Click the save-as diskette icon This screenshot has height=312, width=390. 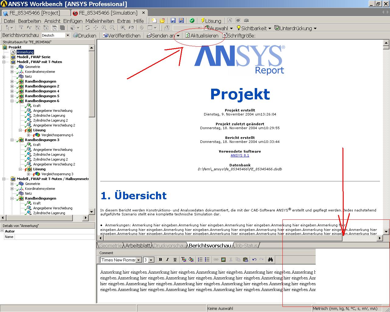[x=181, y=21]
